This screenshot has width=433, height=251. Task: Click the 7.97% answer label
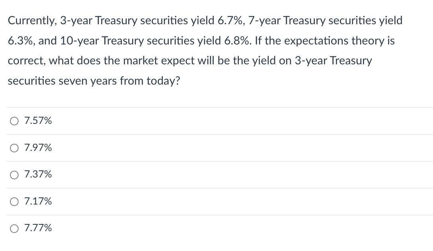37,148
